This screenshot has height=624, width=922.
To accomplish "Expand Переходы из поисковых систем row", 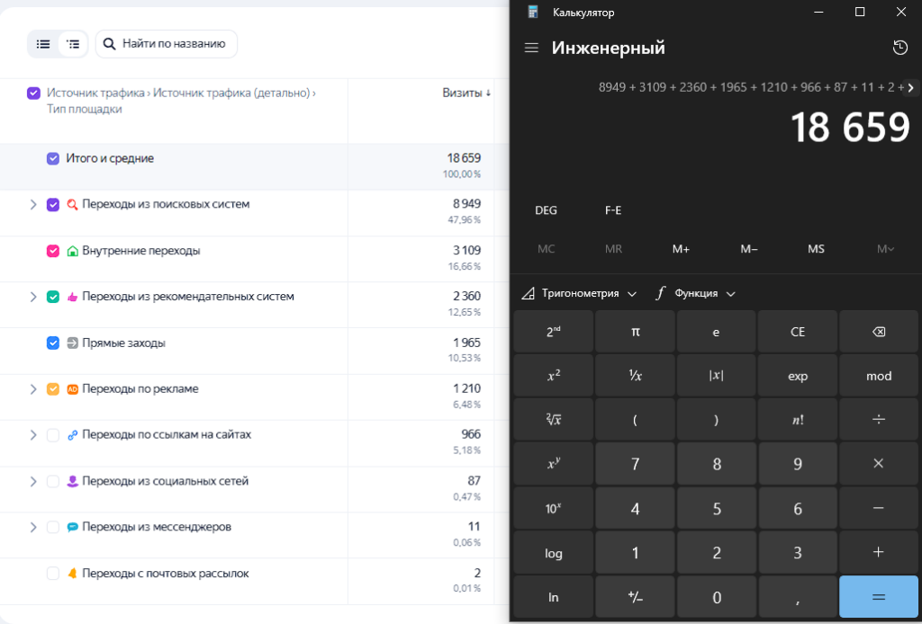I will pos(33,205).
